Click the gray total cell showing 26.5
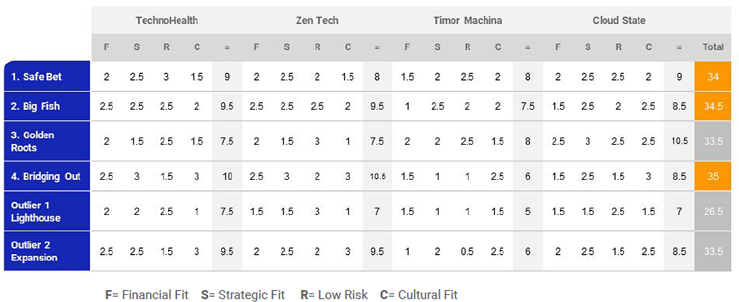739x302 pixels. coord(713,211)
